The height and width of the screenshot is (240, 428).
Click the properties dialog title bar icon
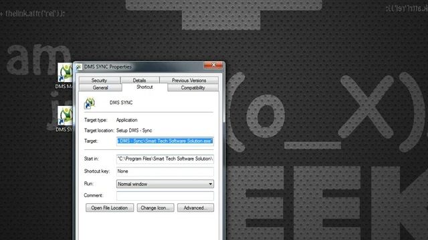pyautogui.click(x=79, y=67)
